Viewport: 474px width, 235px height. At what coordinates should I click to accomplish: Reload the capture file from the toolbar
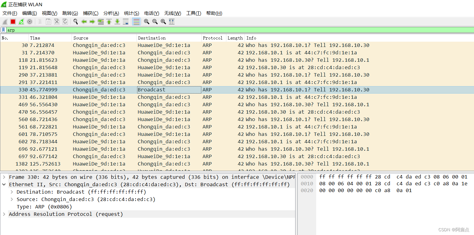click(65, 22)
